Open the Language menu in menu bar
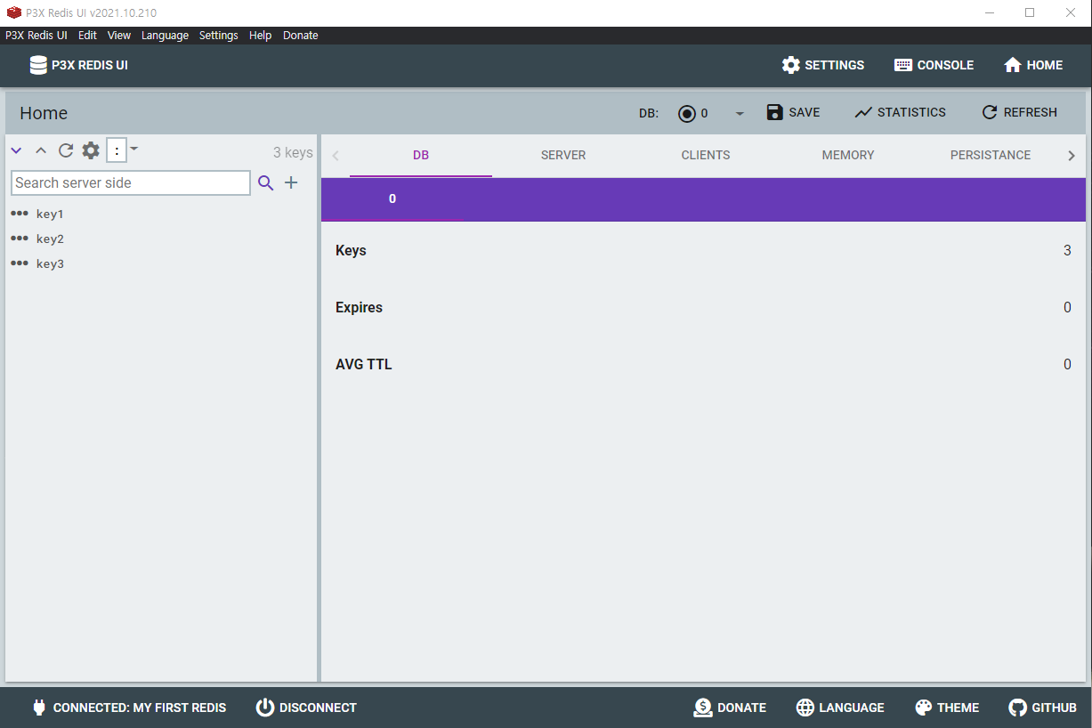This screenshot has height=728, width=1092. coord(165,36)
